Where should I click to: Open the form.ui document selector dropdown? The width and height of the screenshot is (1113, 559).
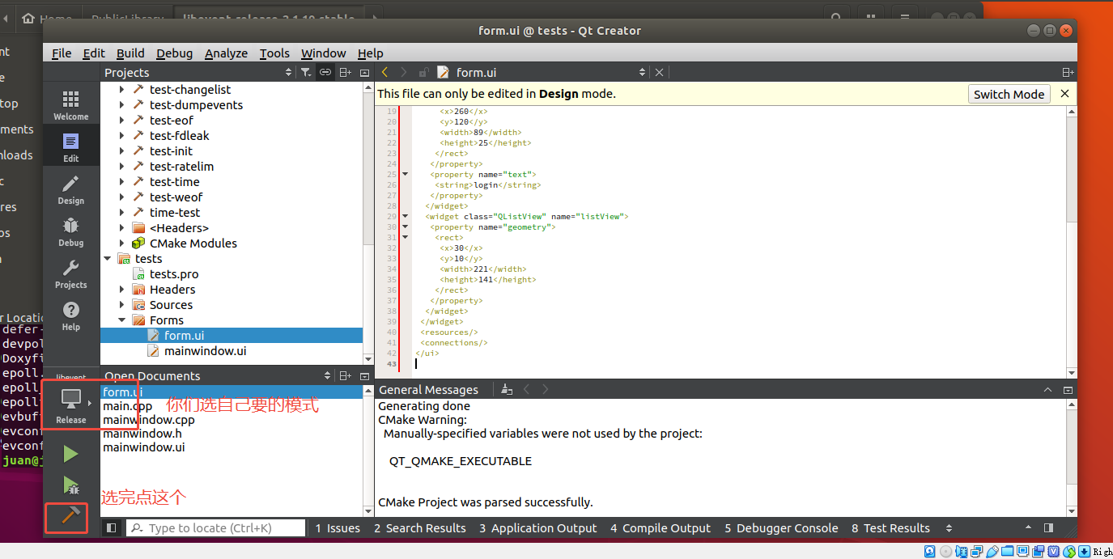pos(642,72)
